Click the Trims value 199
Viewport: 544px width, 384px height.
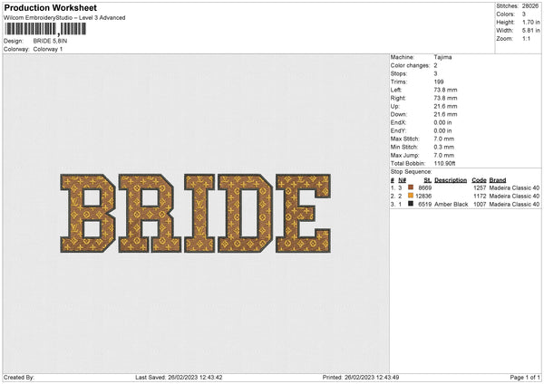[439, 82]
